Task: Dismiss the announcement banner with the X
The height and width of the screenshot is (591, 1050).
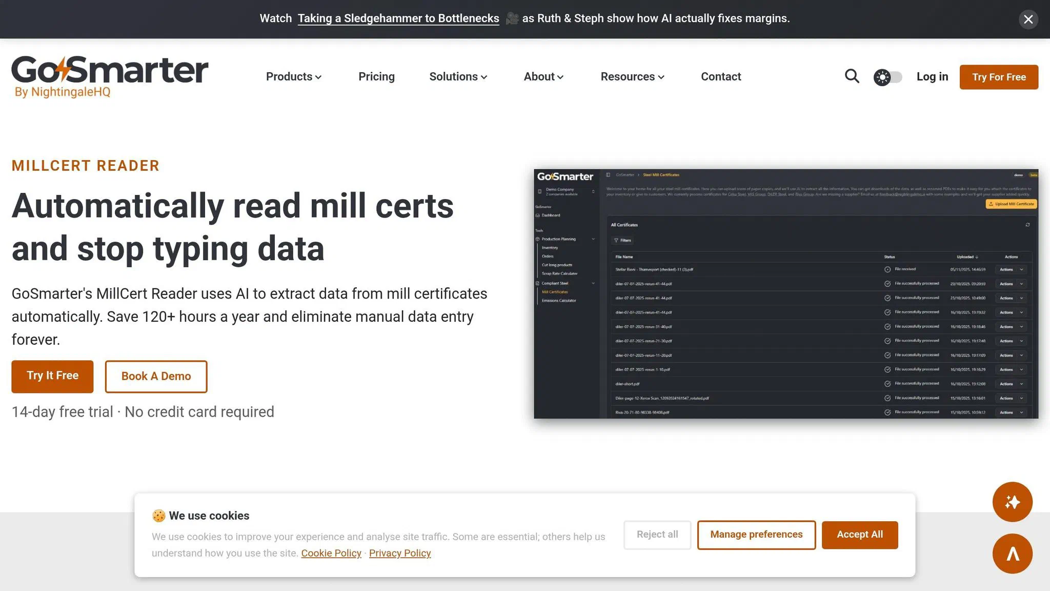Action: (1028, 19)
